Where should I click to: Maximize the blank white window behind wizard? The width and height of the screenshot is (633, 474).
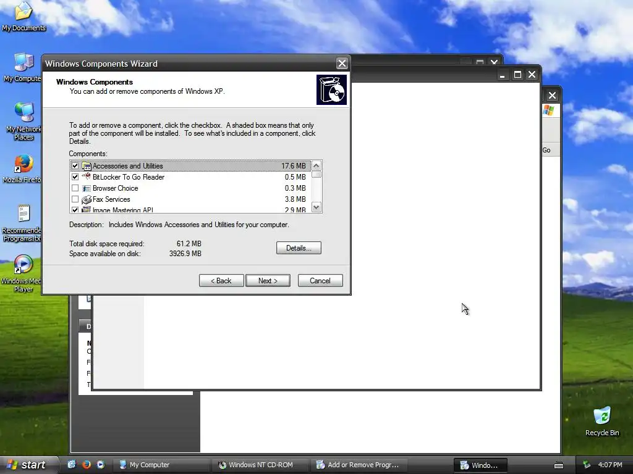[x=517, y=75]
